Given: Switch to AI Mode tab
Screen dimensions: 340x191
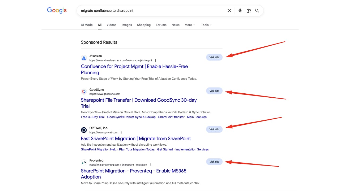Looking at the screenshot, I should pos(87,25).
